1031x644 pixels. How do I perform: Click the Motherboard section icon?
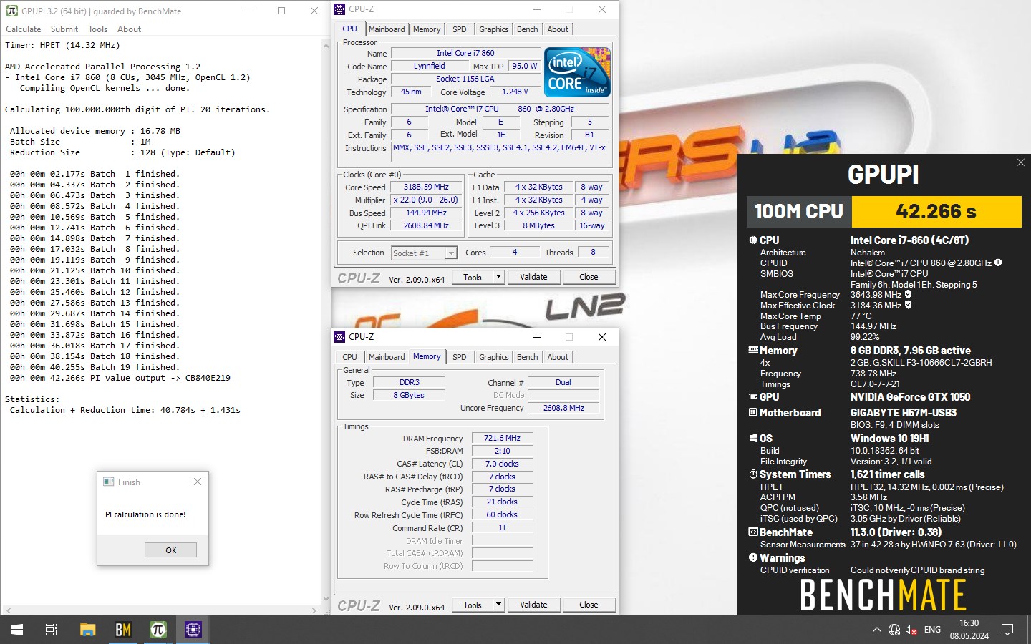point(753,412)
